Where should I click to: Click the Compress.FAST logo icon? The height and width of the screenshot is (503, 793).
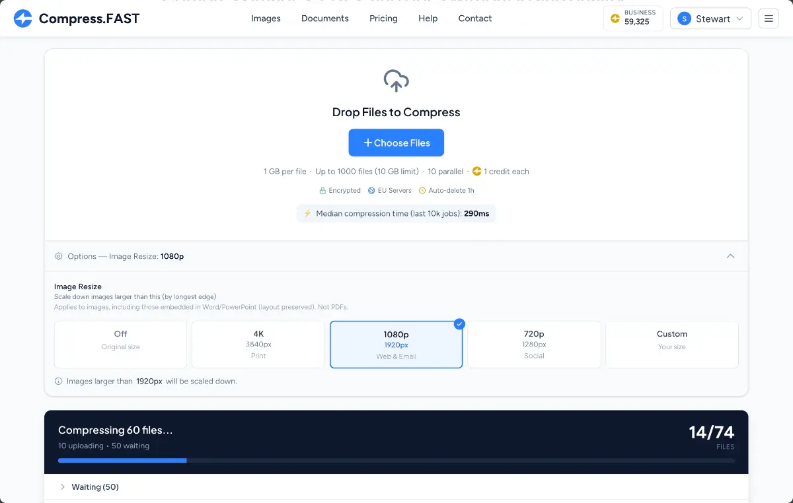(23, 18)
